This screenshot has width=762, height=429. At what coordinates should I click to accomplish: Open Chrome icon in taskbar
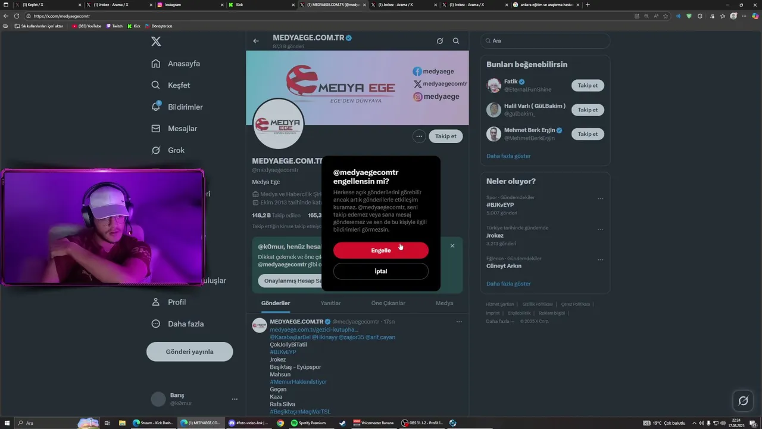(x=280, y=423)
